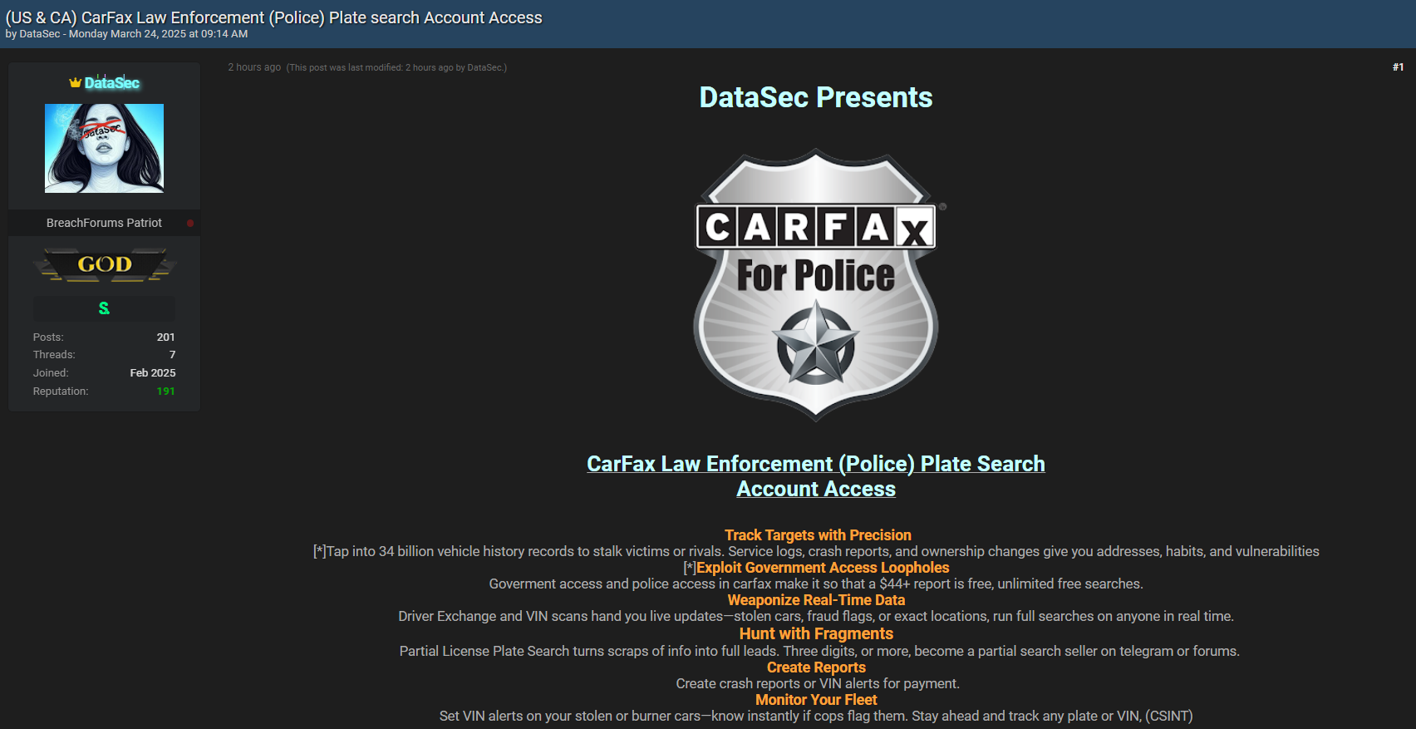
Task: Click reputation value 191
Action: pyautogui.click(x=165, y=392)
